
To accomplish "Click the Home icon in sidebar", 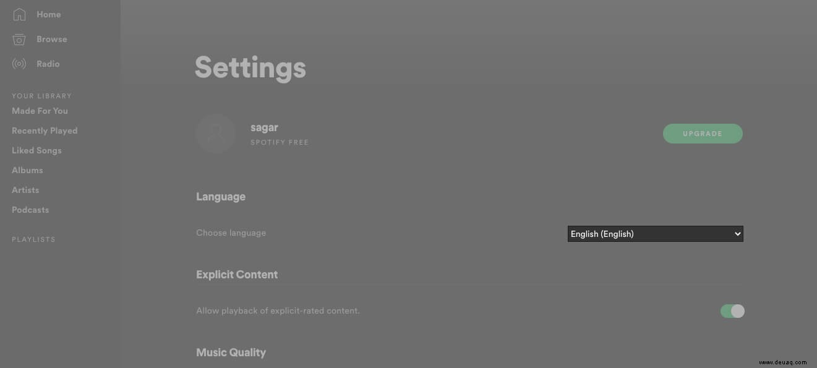I will (x=19, y=14).
